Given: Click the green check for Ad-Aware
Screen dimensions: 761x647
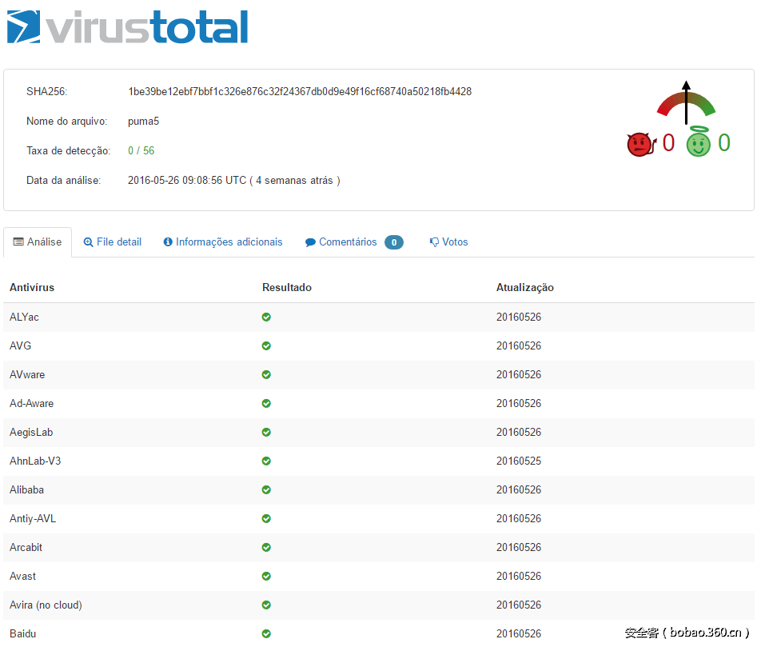Looking at the screenshot, I should coord(266,403).
